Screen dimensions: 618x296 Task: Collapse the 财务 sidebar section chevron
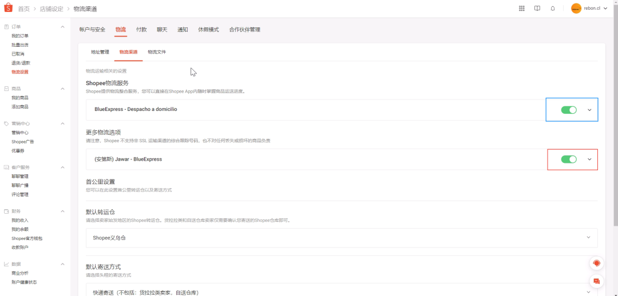pyautogui.click(x=62, y=211)
